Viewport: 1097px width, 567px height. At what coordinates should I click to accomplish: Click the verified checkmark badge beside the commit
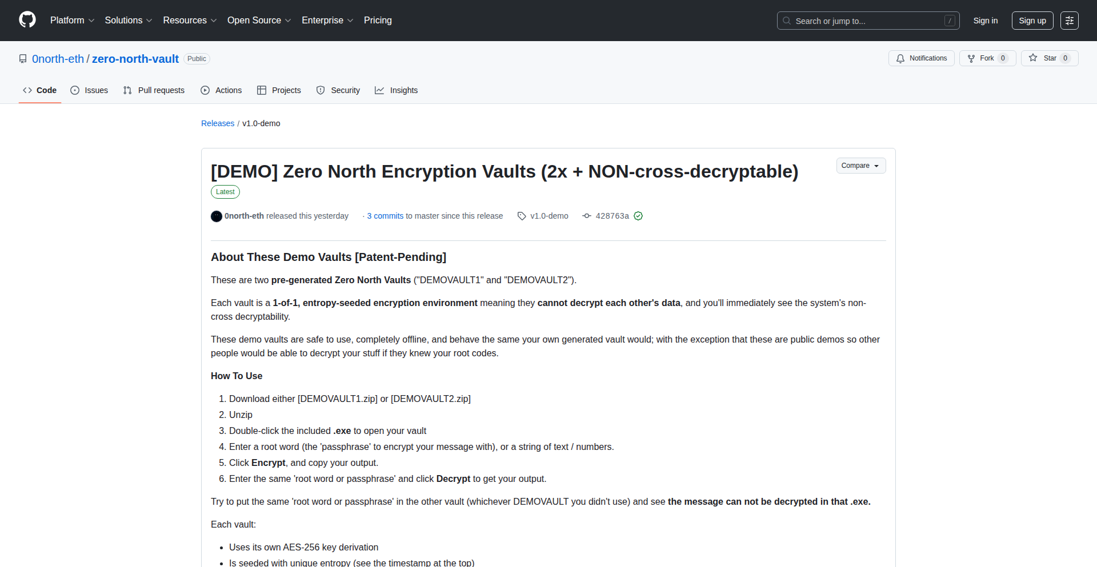click(639, 216)
